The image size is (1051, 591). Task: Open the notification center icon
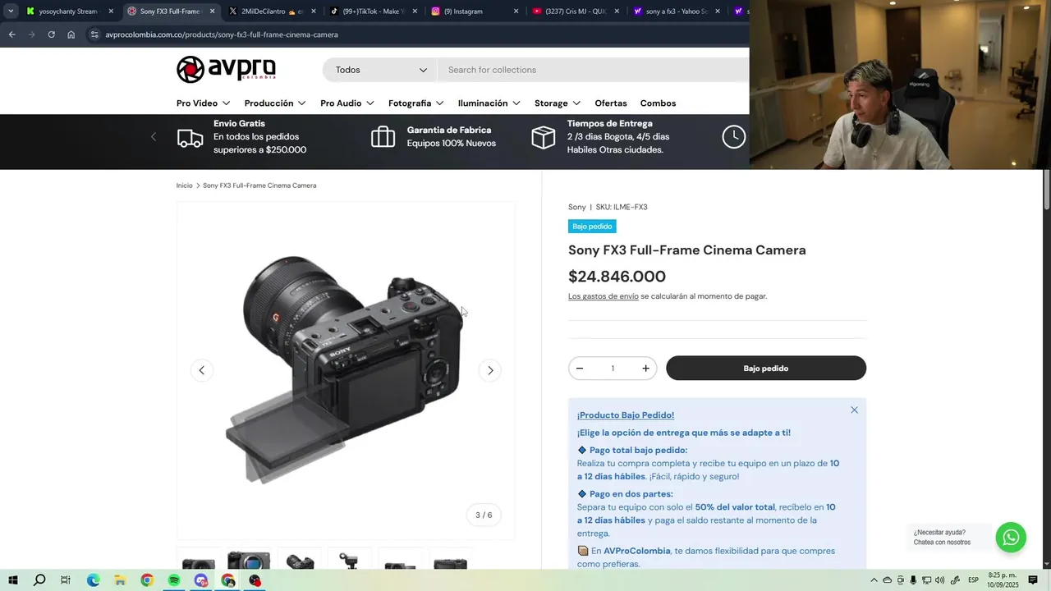click(1033, 580)
